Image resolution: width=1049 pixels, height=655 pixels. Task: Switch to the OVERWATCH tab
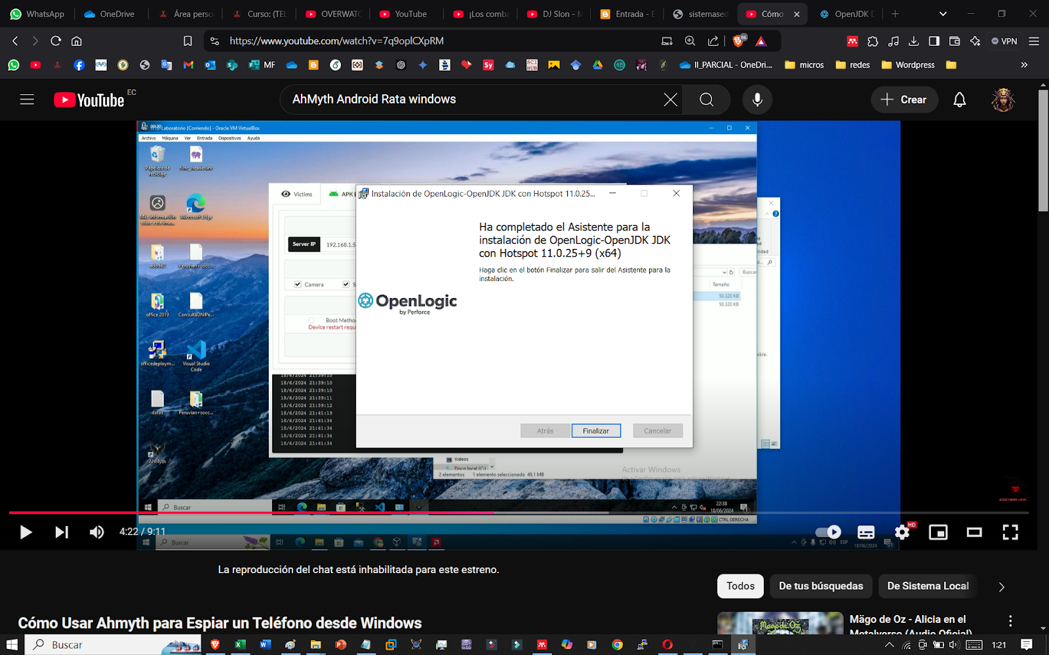click(x=333, y=14)
